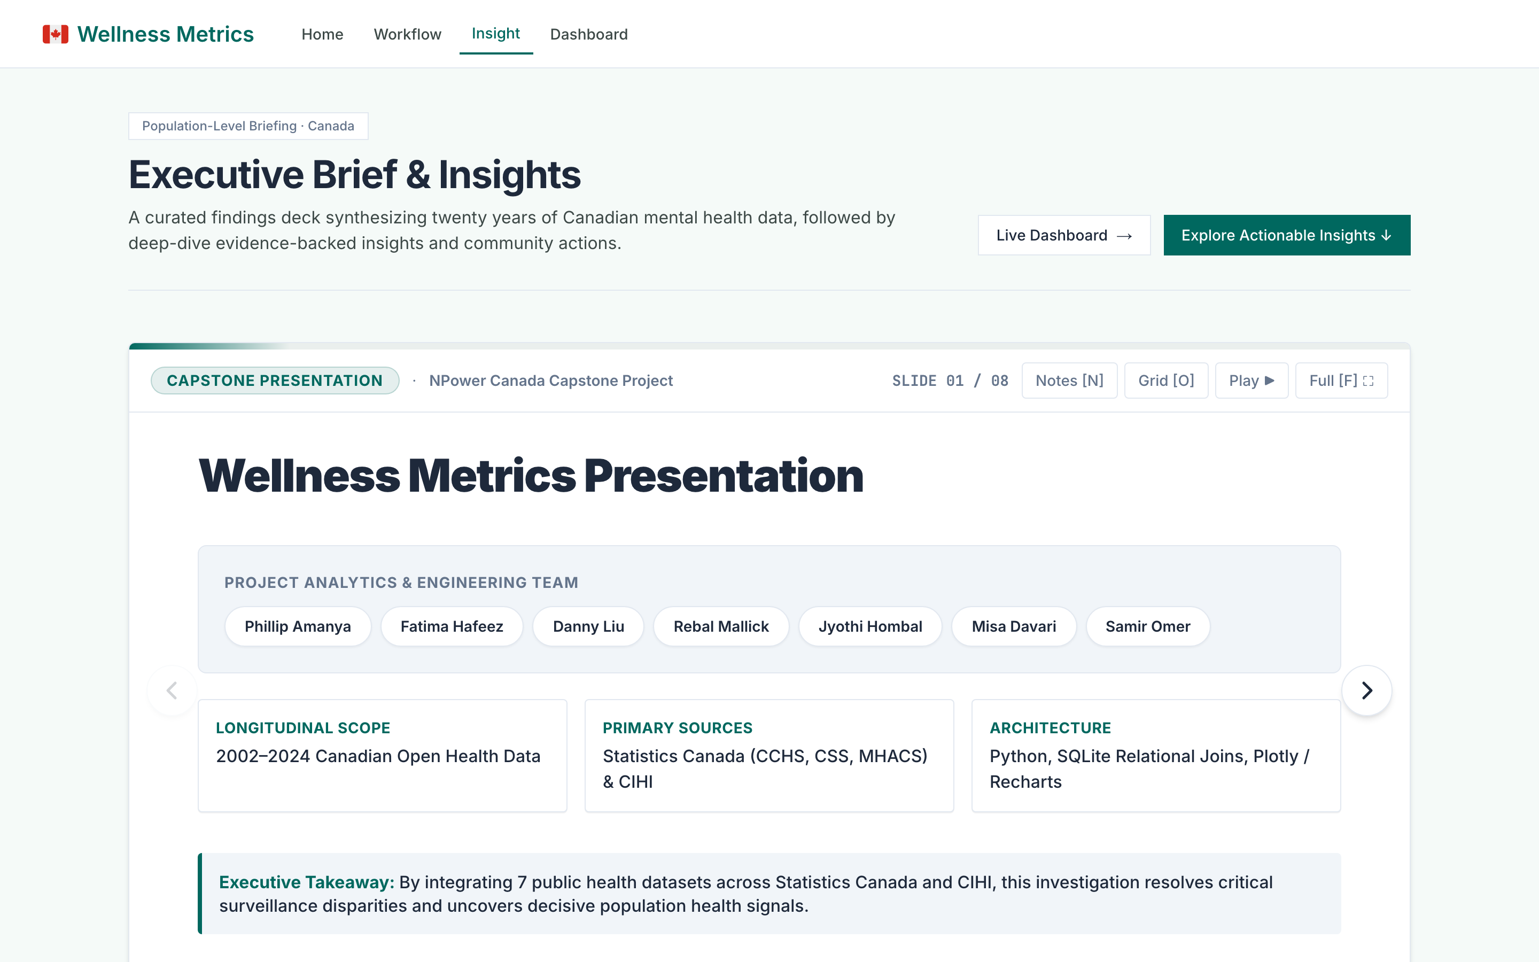
Task: Open the Dashboard nav item
Action: pos(589,34)
